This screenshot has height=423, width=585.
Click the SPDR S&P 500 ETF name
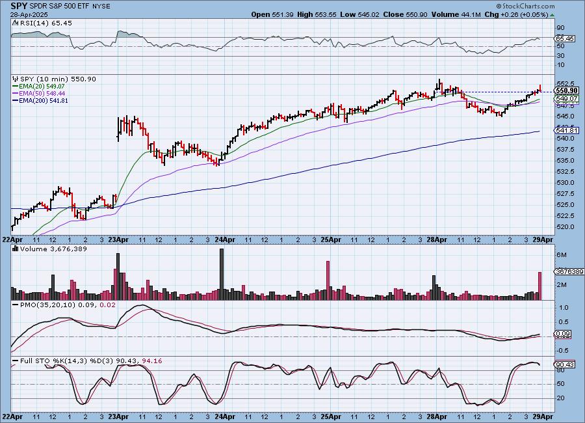[x=58, y=7]
